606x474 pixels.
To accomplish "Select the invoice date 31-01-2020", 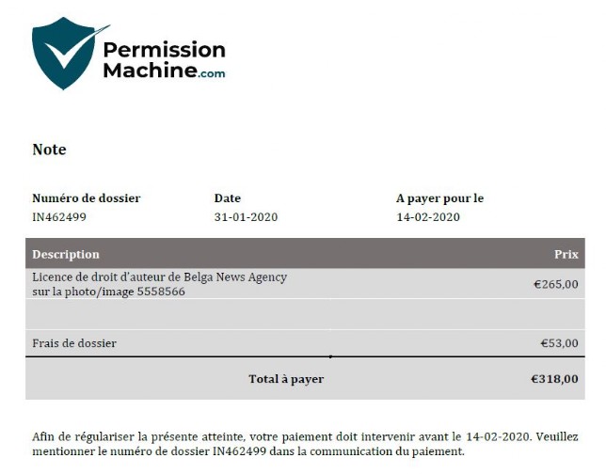I will tap(247, 216).
